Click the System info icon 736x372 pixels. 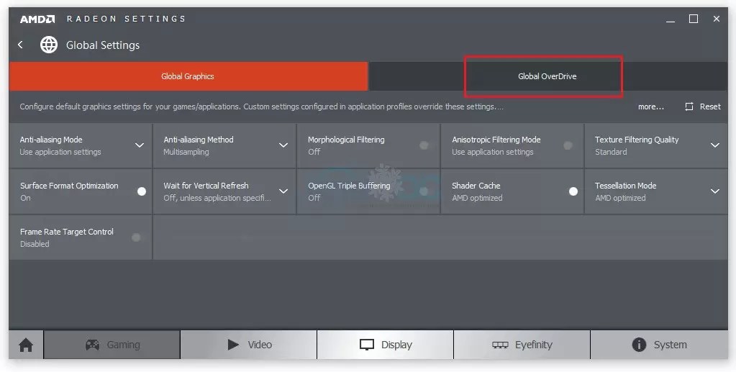[639, 345]
